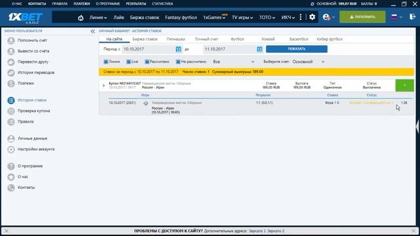The width and height of the screenshot is (420, 236).
Task: Open Лайв in top navigation
Action: tap(118, 18)
